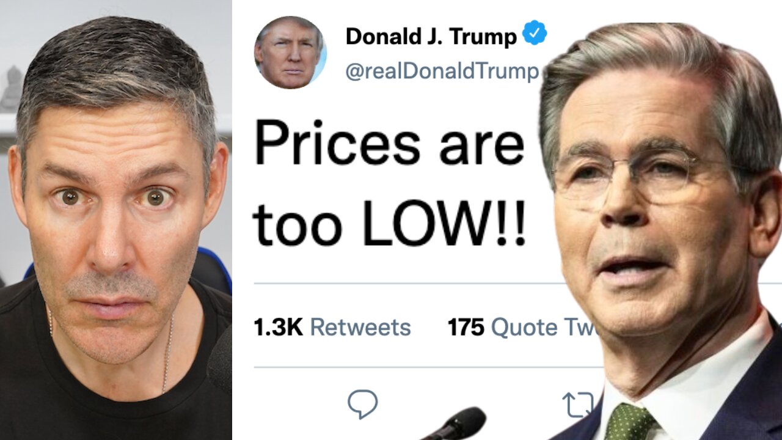This screenshot has height=440, width=782.
Task: View the 1.3K Retweets list
Action: [x=332, y=328]
